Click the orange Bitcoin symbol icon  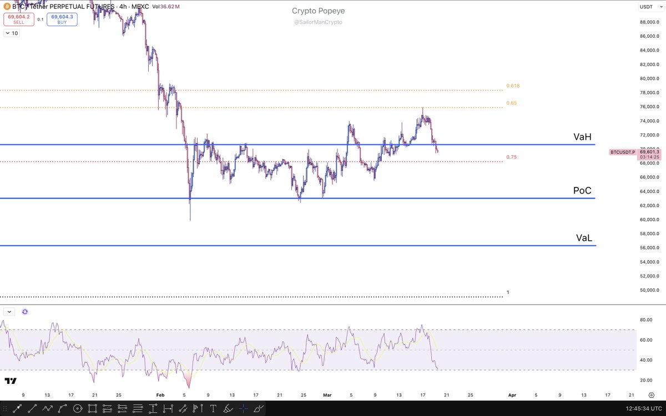point(7,6)
